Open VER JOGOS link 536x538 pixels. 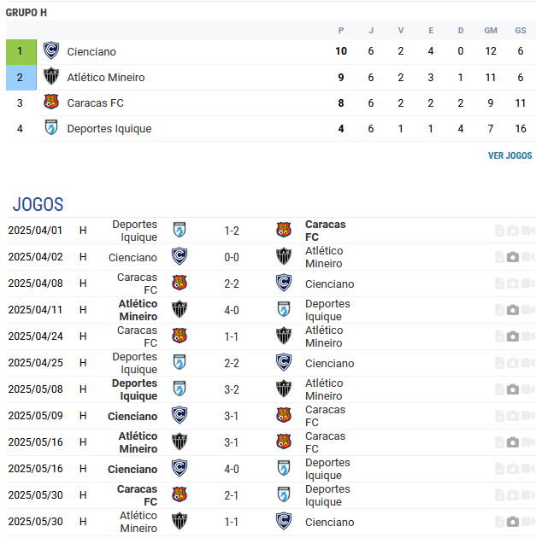coord(509,155)
